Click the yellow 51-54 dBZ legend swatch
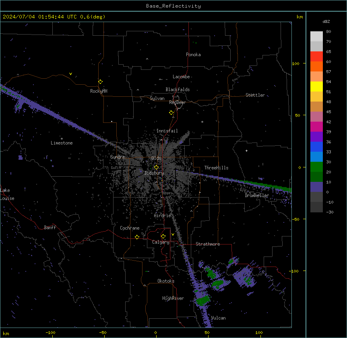347x338 pixels. click(x=316, y=87)
